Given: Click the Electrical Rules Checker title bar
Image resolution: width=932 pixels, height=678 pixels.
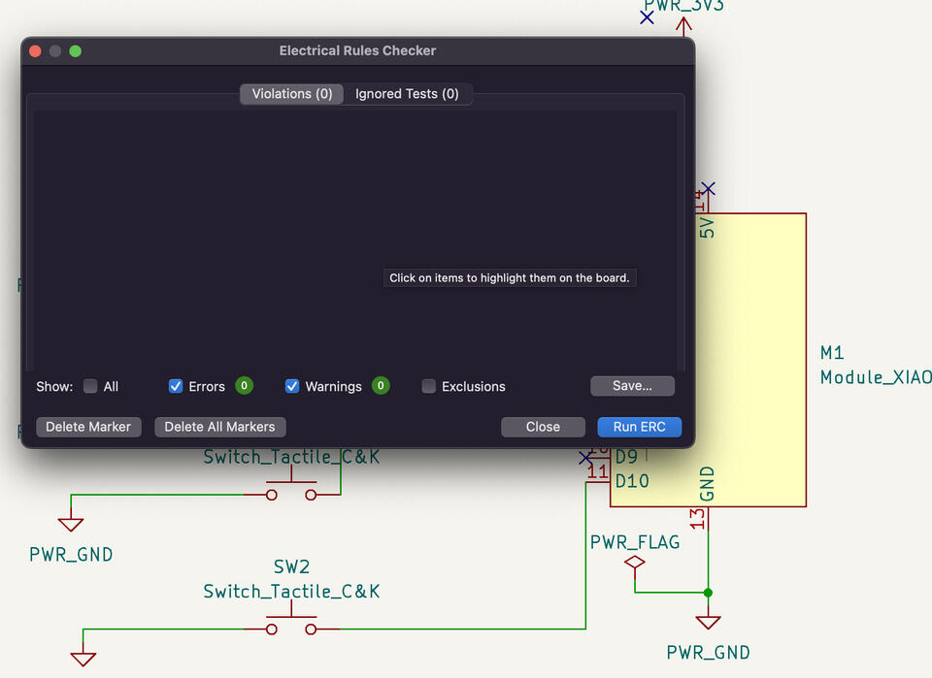Looking at the screenshot, I should tap(358, 51).
